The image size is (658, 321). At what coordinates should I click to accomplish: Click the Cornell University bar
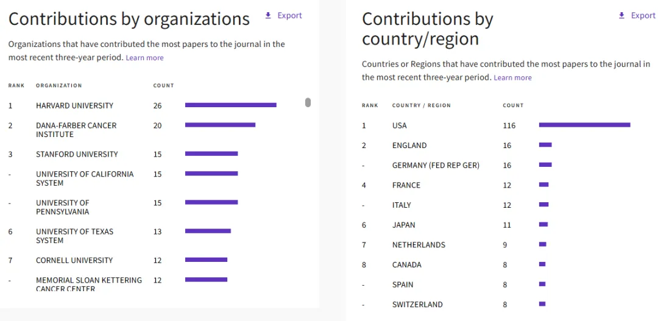(206, 259)
